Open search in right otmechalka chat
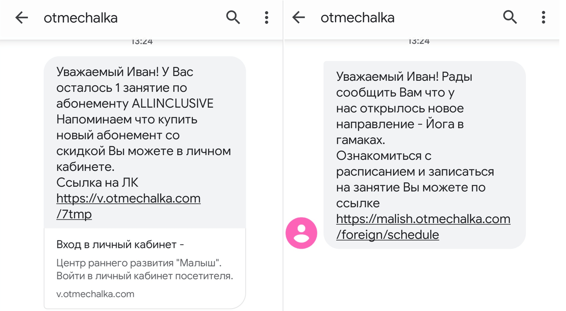The image size is (566, 311). pos(510,17)
